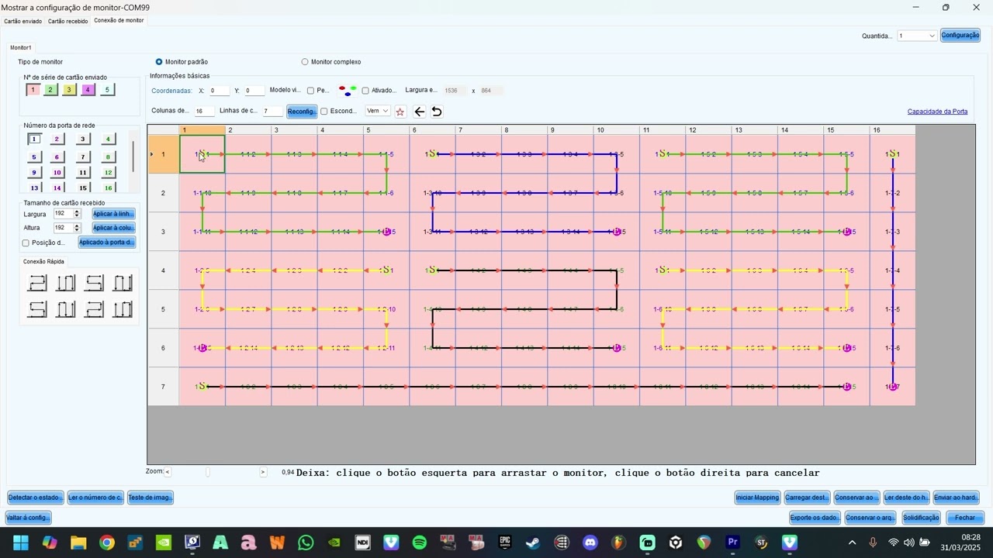Select network port number 6

click(x=57, y=157)
